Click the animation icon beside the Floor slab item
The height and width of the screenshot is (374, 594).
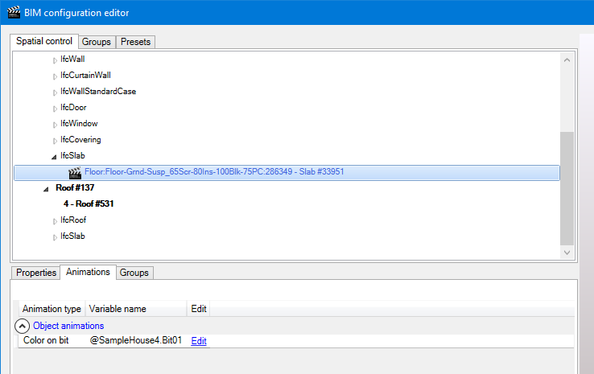pyautogui.click(x=75, y=172)
